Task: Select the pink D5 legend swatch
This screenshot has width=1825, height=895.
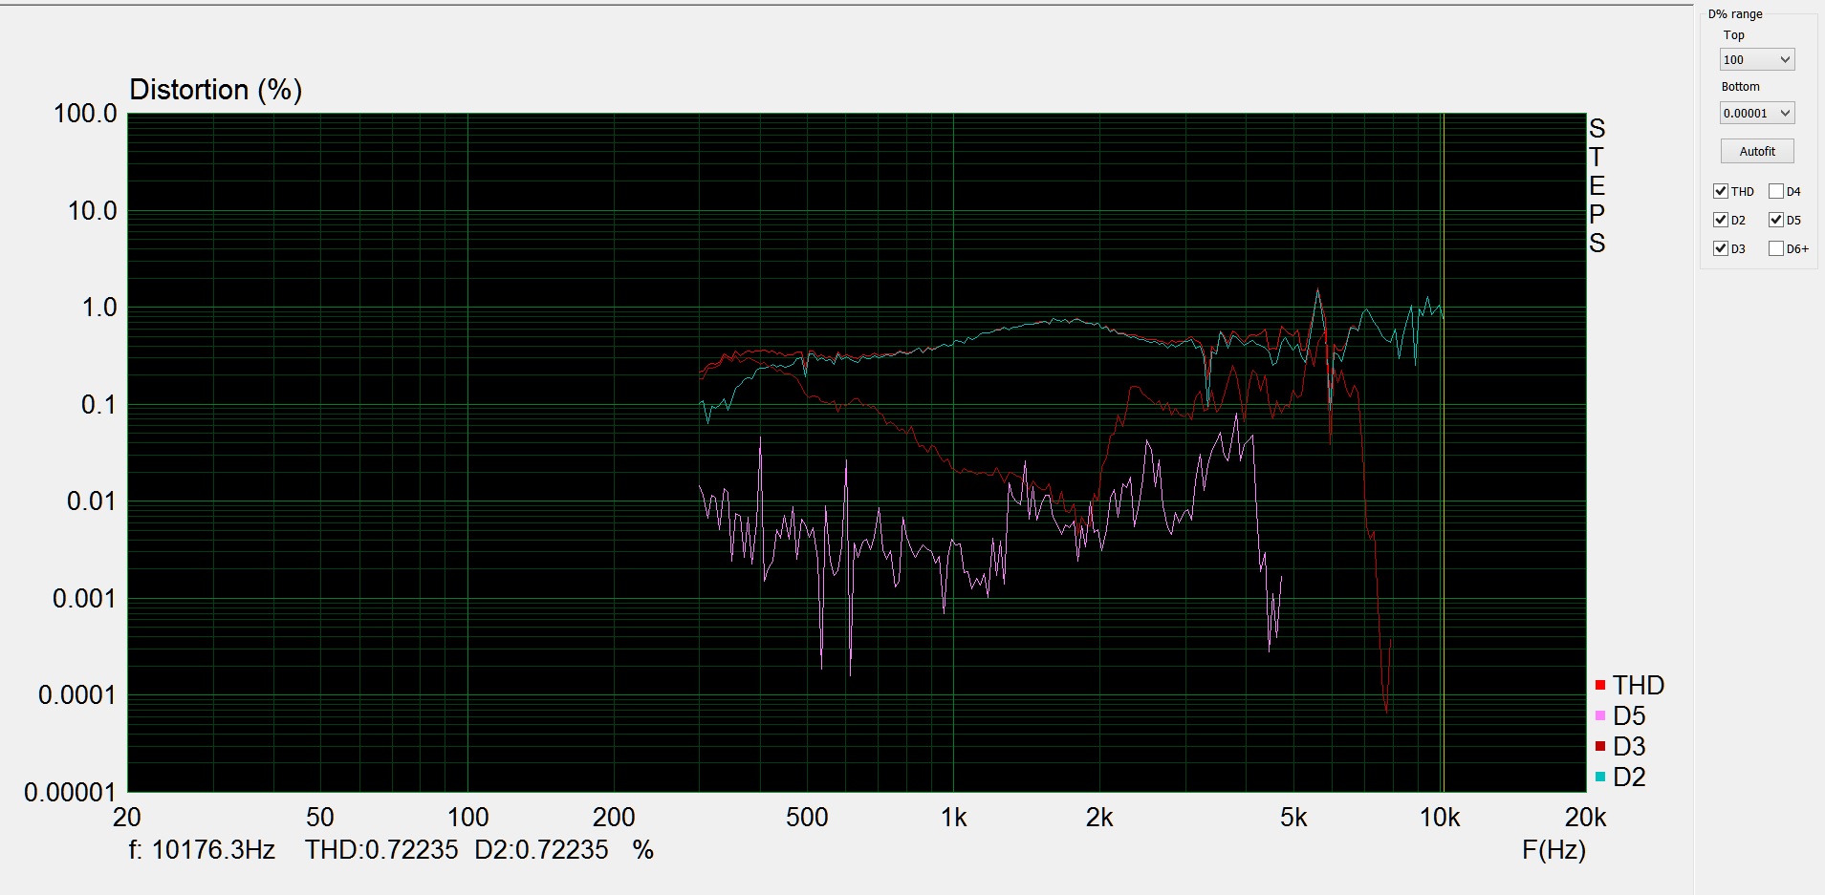Action: click(1600, 716)
